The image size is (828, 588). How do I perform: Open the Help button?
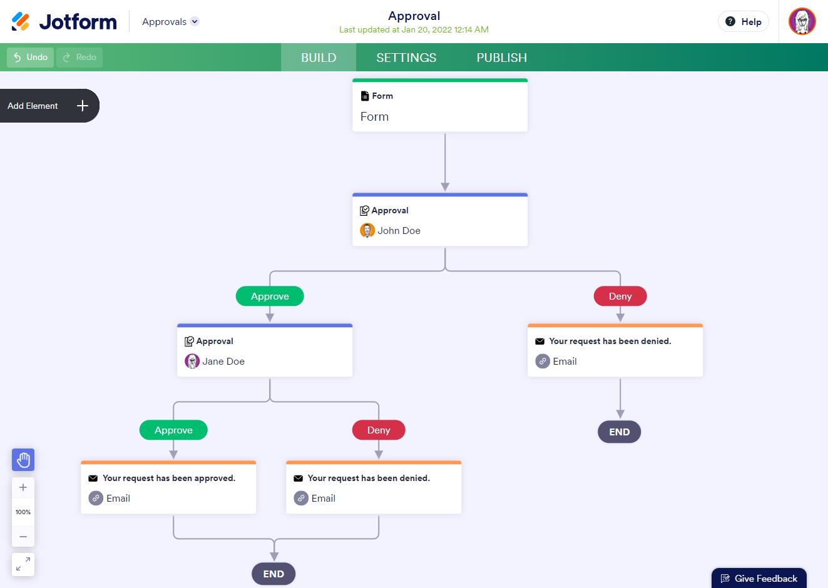coord(743,22)
